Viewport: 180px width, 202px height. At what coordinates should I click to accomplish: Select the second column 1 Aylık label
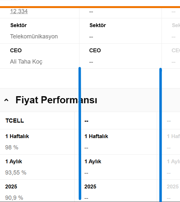pyautogui.click(x=93, y=162)
